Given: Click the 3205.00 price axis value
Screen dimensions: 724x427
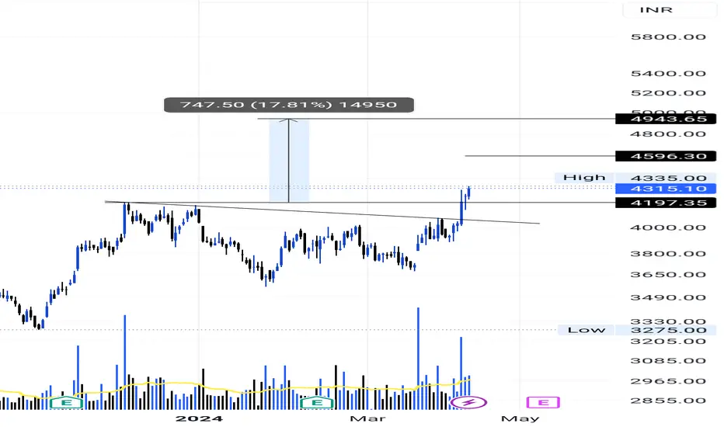Looking at the screenshot, I should pyautogui.click(x=668, y=342).
